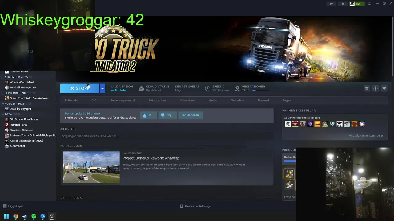Image resolution: width=394 pixels, height=221 pixels.
Task: Open Project Benelux Rework: Antwerp headline
Action: 151,158
